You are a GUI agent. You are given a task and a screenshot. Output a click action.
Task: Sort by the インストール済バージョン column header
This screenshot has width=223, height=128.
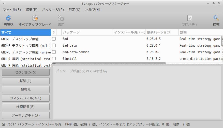click(129, 32)
